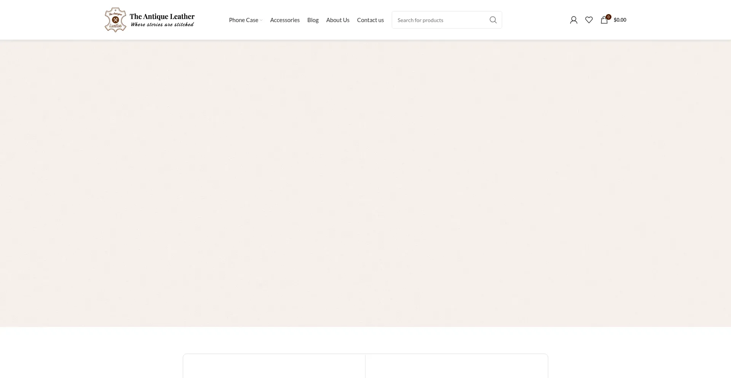Expand the Phone Case dropdown arrow
Image resolution: width=731 pixels, height=378 pixels.
click(261, 20)
